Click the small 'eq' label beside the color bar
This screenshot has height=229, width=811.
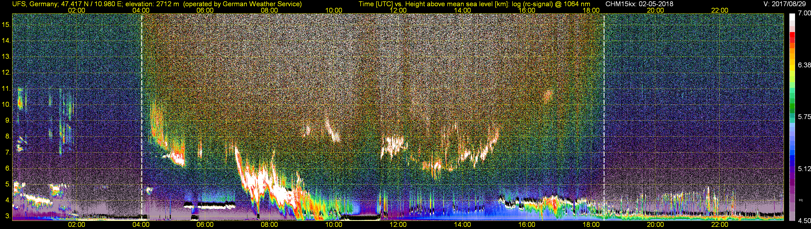click(801, 200)
